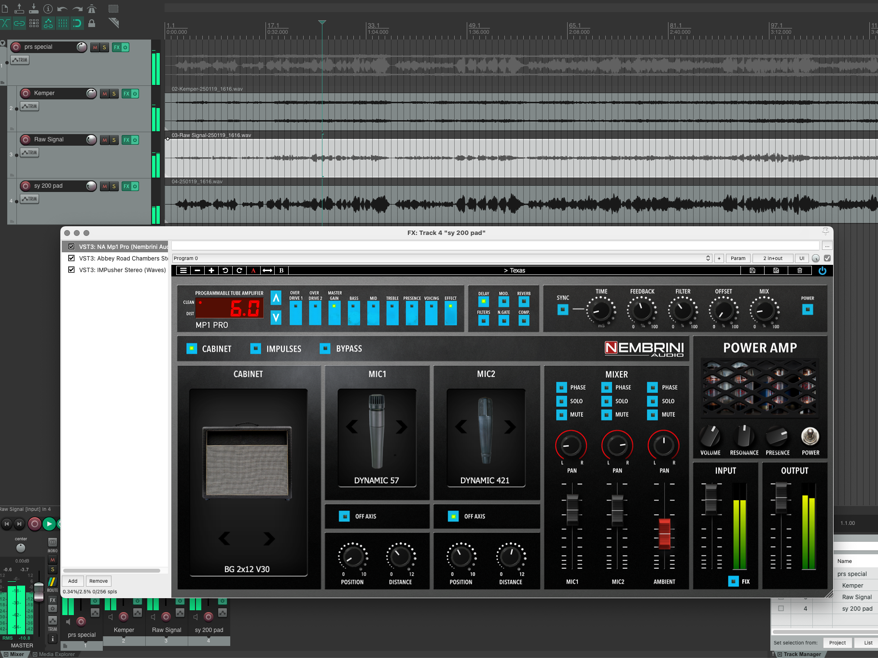Viewport: 878px width, 658px height.
Task: Enable the REVERB effect switch
Action: 524,302
